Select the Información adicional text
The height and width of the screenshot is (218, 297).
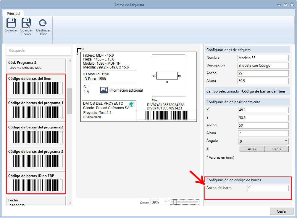tap(126, 90)
